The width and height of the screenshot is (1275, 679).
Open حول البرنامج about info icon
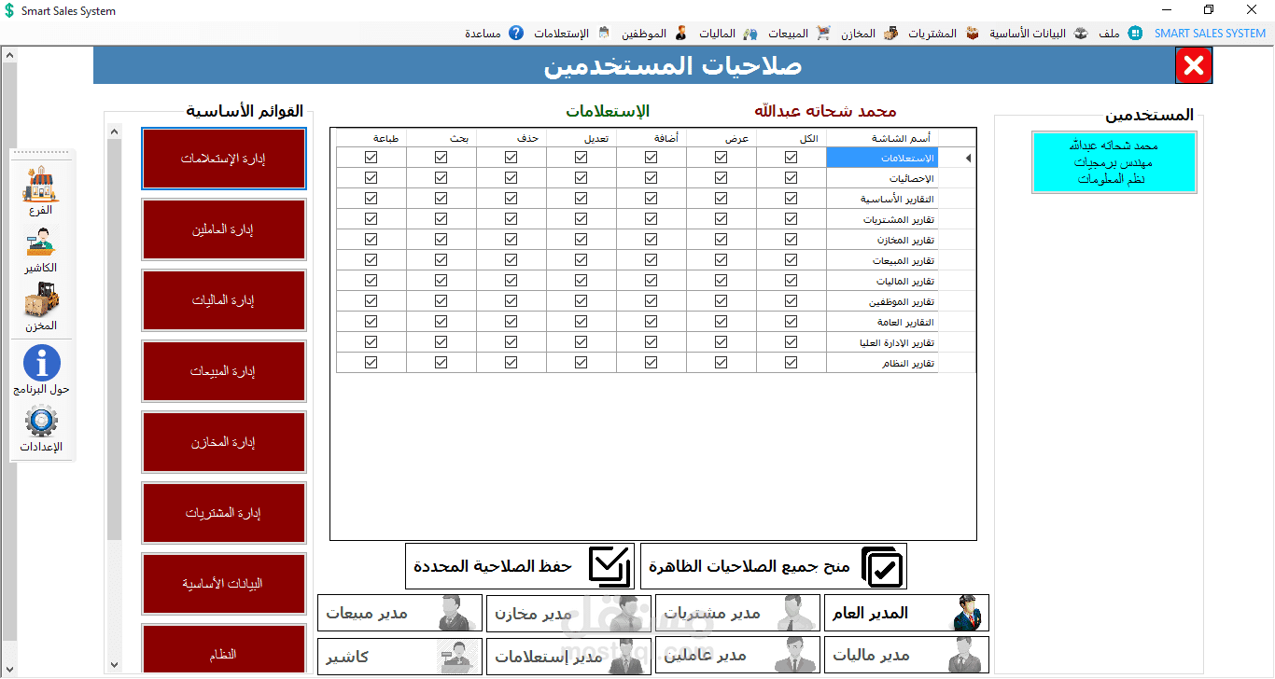pyautogui.click(x=41, y=369)
